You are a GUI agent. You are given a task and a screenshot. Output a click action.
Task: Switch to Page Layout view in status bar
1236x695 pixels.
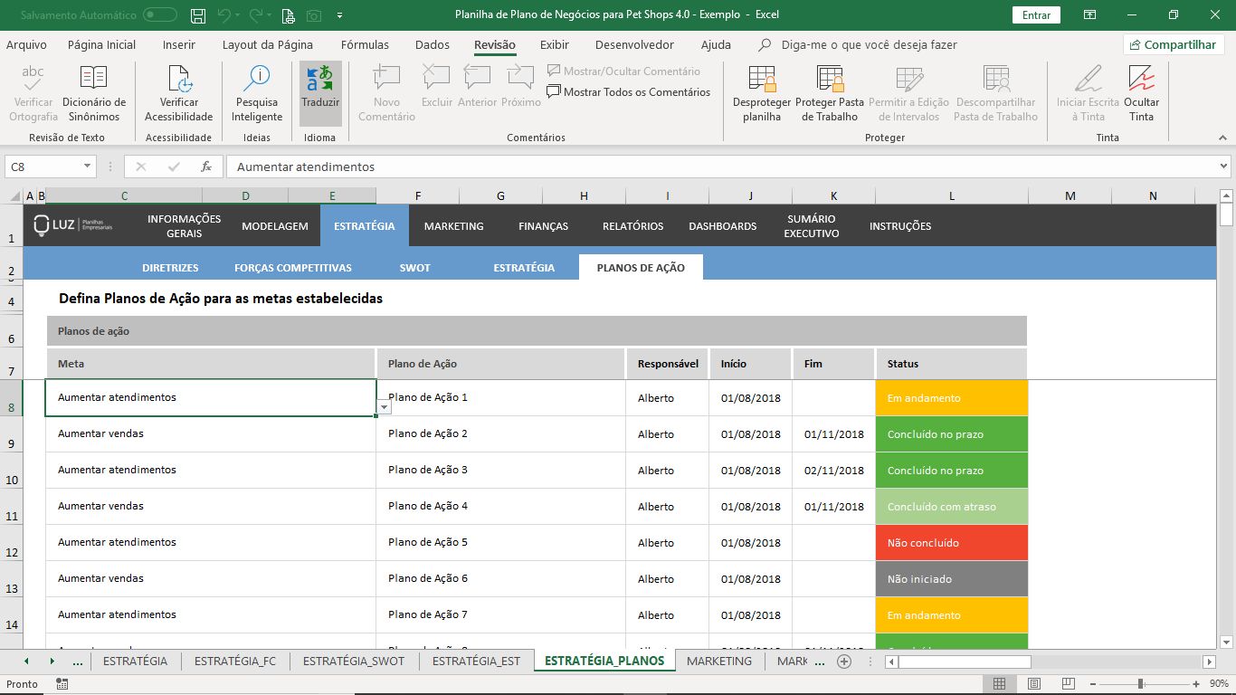click(1034, 684)
